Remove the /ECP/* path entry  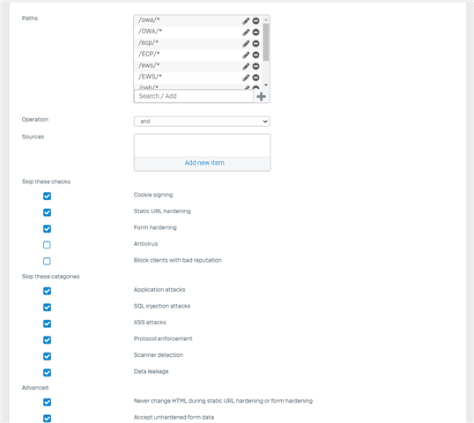(256, 55)
